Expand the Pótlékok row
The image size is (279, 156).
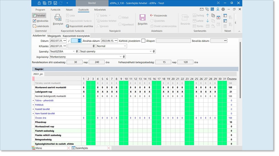tap(34, 105)
